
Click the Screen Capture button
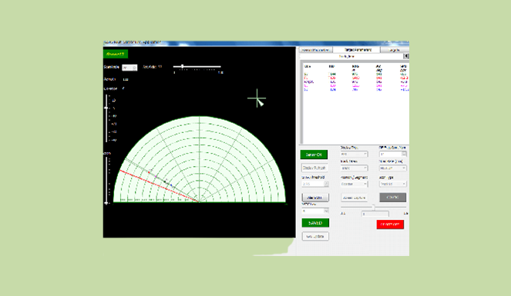[354, 198]
